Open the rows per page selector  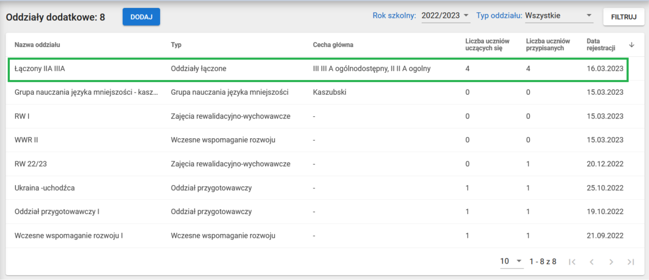tap(512, 262)
